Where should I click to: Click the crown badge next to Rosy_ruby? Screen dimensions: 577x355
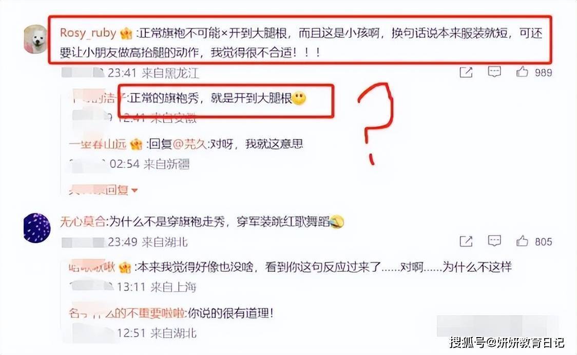point(126,33)
